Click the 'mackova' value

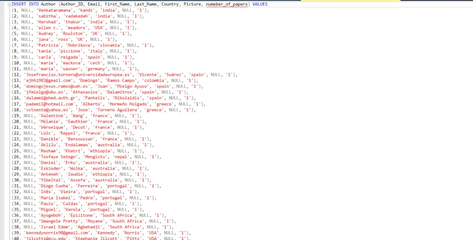(x=73, y=63)
